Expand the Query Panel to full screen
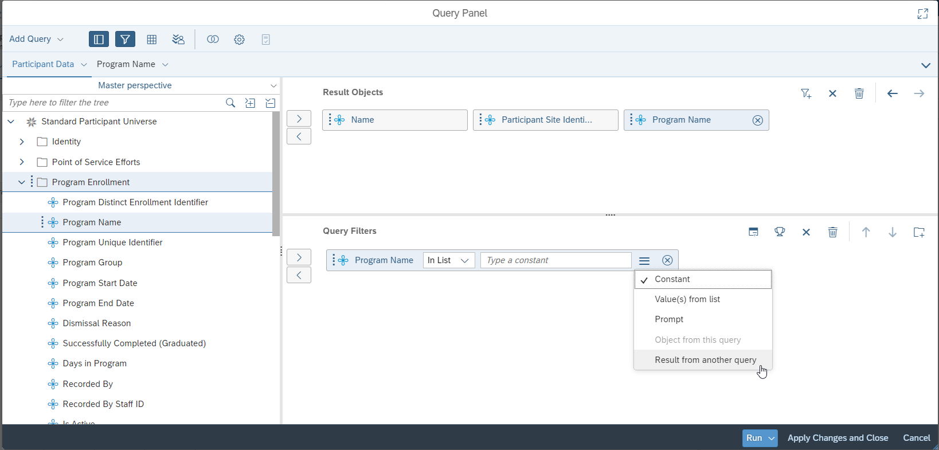Screen dimensions: 939x450 922,14
